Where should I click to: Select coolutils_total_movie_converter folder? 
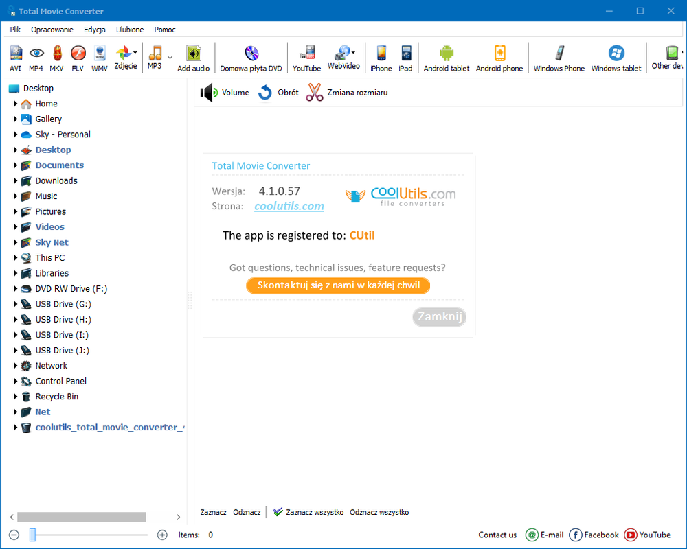tap(109, 428)
